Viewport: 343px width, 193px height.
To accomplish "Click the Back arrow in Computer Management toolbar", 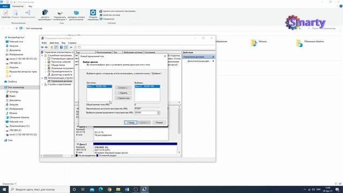I will 42,47.
